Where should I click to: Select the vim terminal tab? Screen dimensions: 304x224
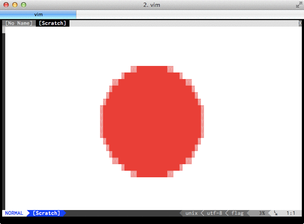38,14
